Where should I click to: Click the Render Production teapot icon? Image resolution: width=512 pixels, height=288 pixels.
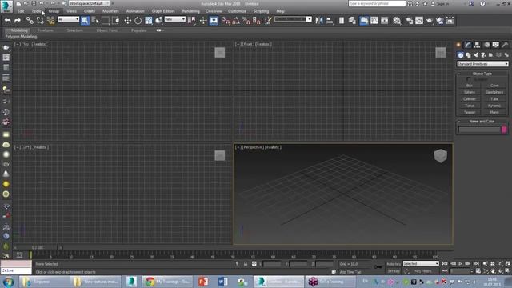click(430, 21)
